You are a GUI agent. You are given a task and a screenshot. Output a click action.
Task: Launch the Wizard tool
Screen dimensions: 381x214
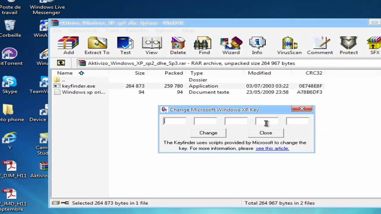tap(231, 45)
